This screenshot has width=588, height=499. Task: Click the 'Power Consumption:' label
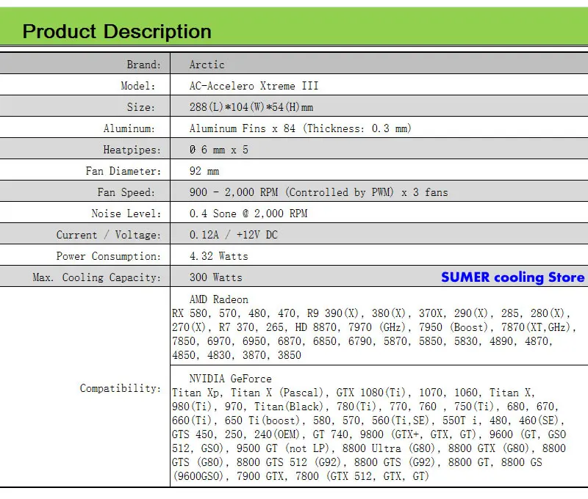tap(109, 256)
